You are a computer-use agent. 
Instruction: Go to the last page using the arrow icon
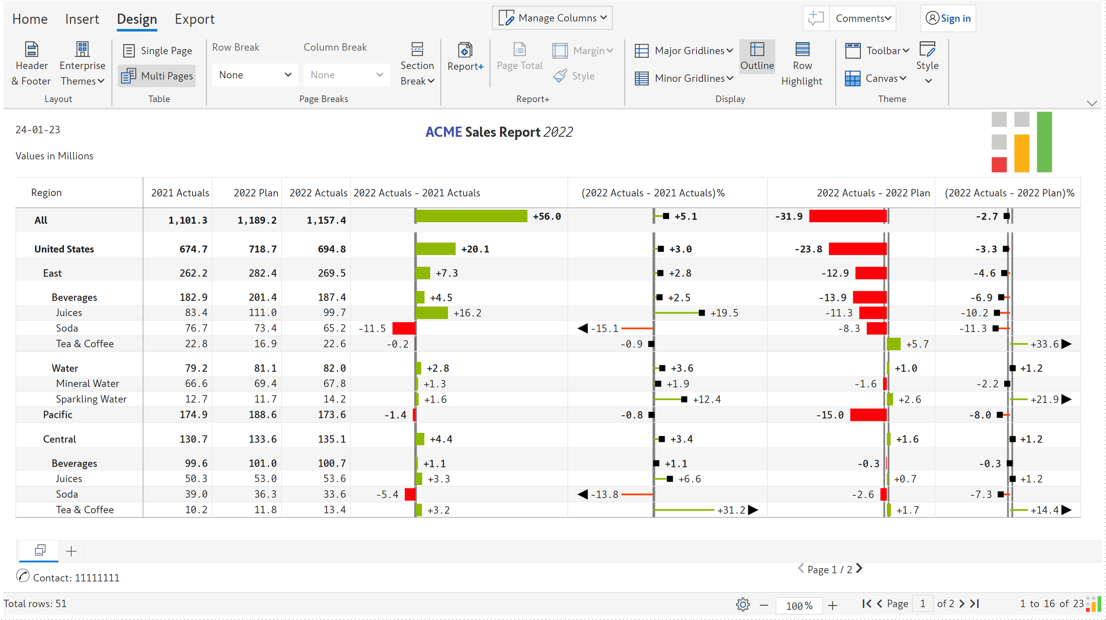click(x=975, y=604)
